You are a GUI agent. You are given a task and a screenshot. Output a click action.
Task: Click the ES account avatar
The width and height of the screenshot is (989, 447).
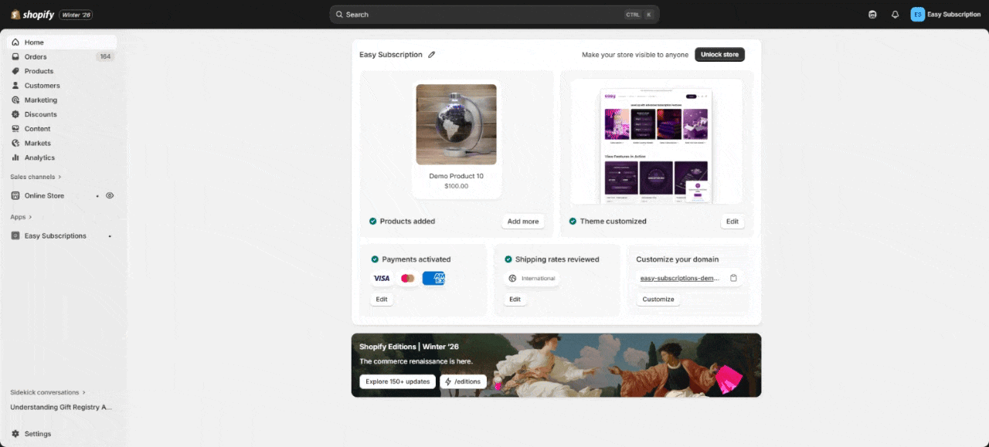click(917, 14)
